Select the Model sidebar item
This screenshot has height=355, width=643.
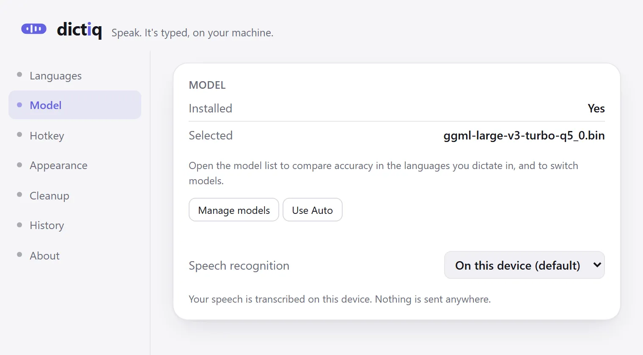click(75, 105)
